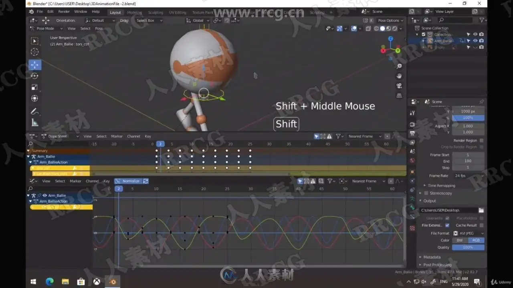Image resolution: width=513 pixels, height=288 pixels.
Task: Select RGB color mode
Action: pyautogui.click(x=476, y=240)
